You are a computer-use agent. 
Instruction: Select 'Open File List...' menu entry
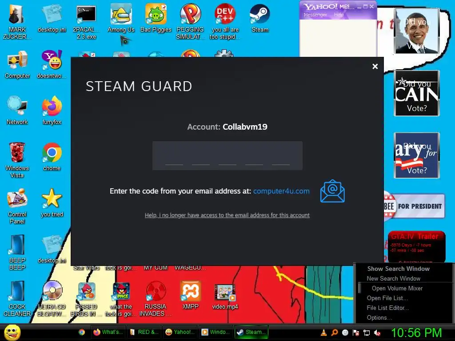click(387, 298)
